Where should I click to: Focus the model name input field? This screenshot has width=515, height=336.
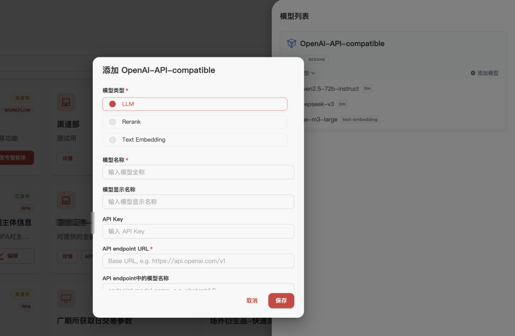click(x=198, y=172)
